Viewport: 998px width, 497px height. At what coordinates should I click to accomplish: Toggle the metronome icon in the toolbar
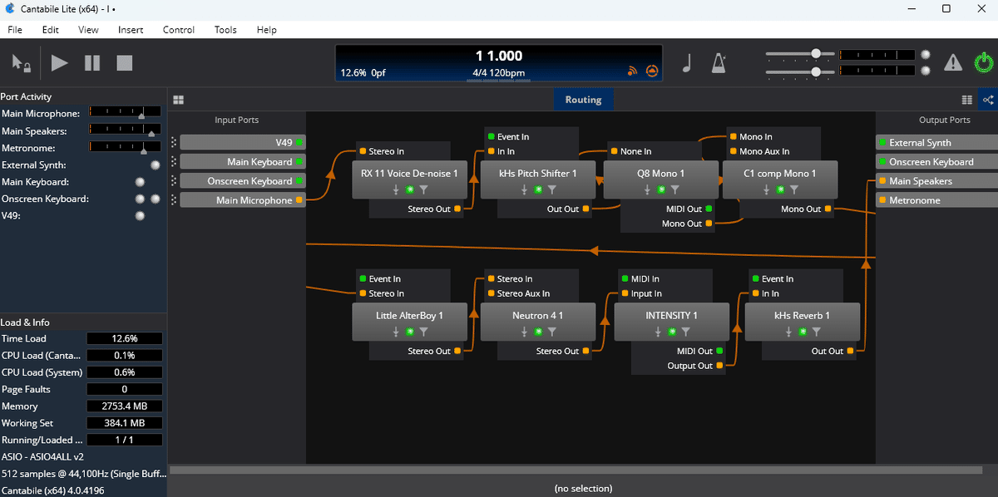coord(719,62)
